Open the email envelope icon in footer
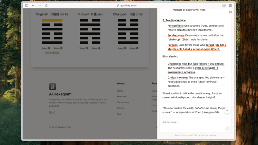Screen dimensions: 258x145 (x=50, y=113)
